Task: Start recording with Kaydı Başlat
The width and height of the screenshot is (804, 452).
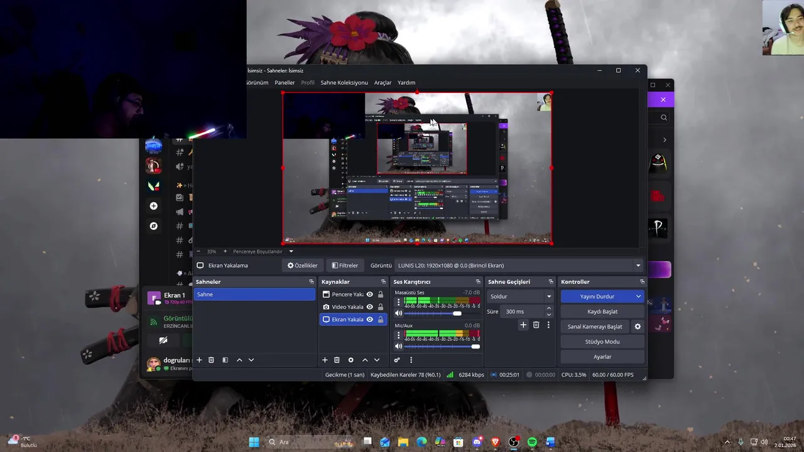Action: pyautogui.click(x=602, y=311)
